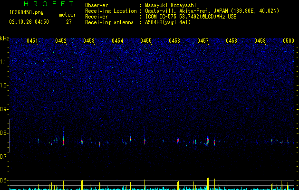Click the timestamp 02.10.26 04:50

29,22
